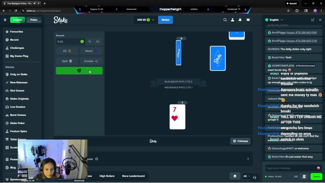325x183 pixels.
Task: Open a new browser tab
Action: click(44, 4)
